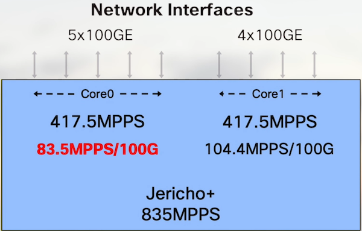Select the 4x100GE label
This screenshot has height=231, width=362.
click(270, 36)
